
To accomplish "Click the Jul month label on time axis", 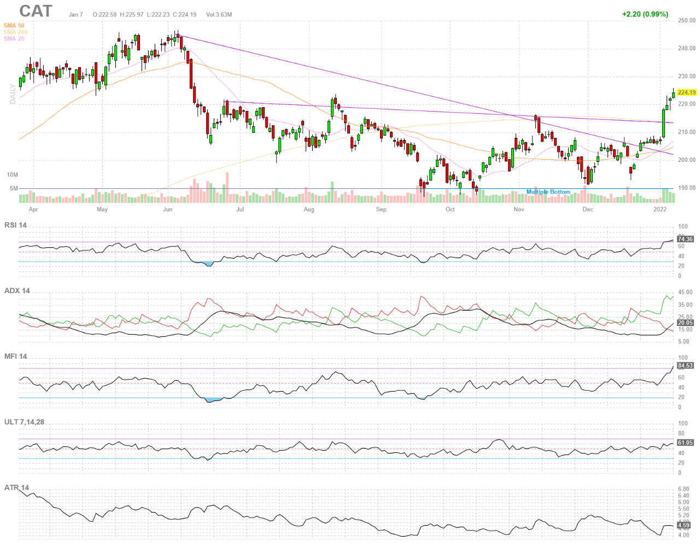I will 240,210.
